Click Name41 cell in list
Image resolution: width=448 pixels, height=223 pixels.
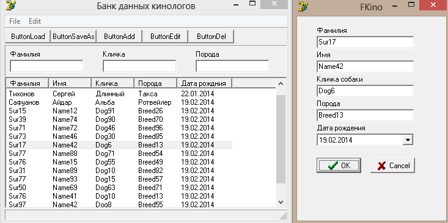65,196
